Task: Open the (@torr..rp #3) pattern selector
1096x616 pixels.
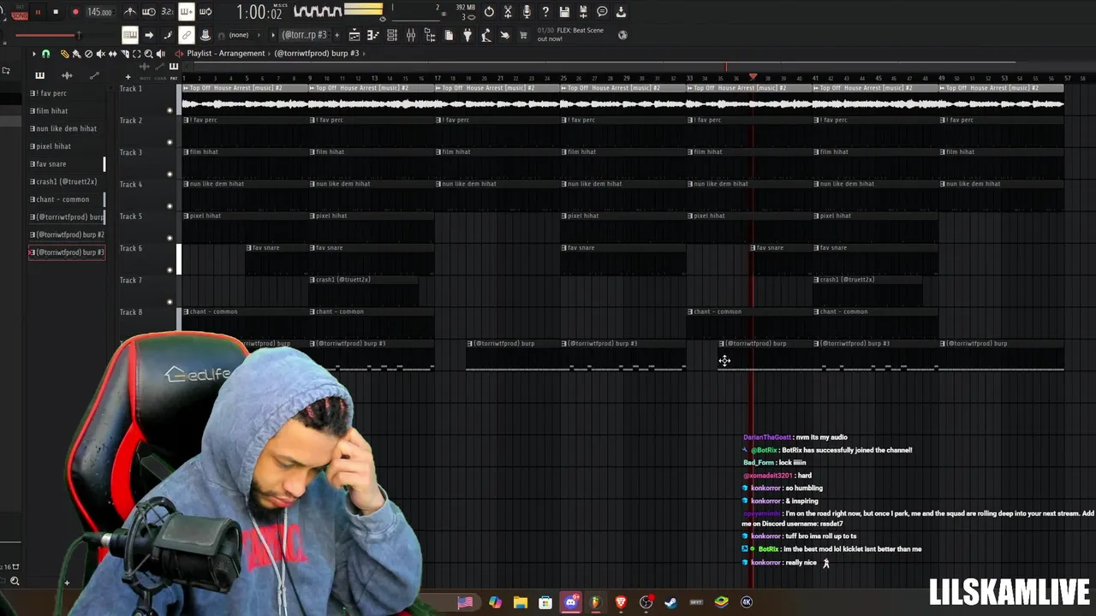Action: click(305, 35)
